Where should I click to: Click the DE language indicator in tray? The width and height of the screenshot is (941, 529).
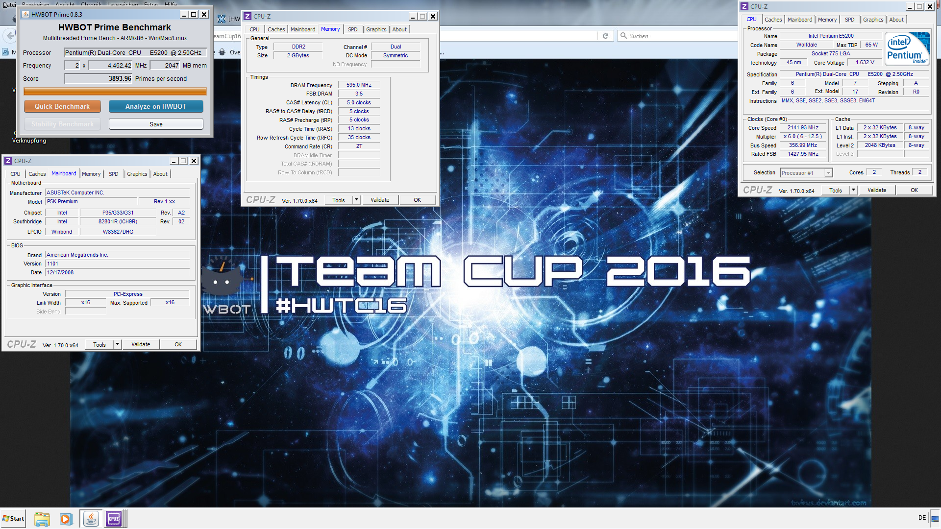(922, 518)
